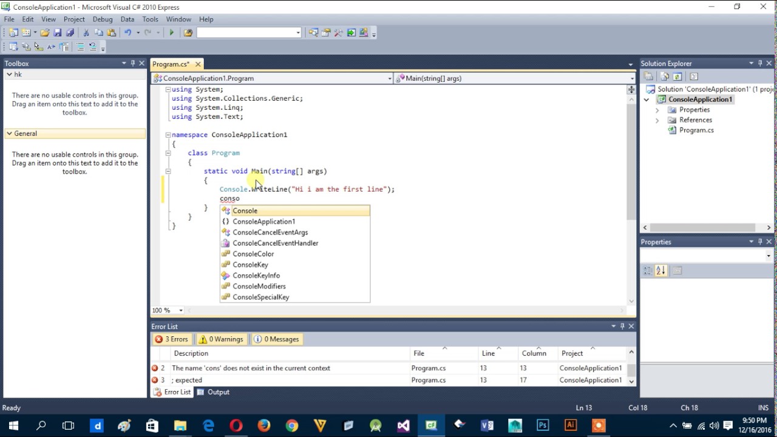Click Display Word Completion icon
This screenshot has height=437, width=777.
[x=51, y=47]
